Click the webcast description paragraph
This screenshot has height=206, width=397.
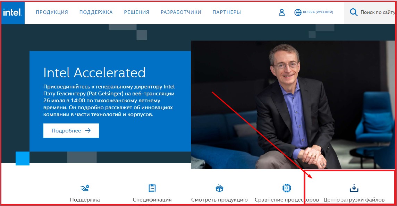pos(109,101)
